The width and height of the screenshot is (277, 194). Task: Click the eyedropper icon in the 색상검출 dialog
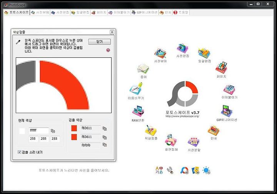[18, 42]
